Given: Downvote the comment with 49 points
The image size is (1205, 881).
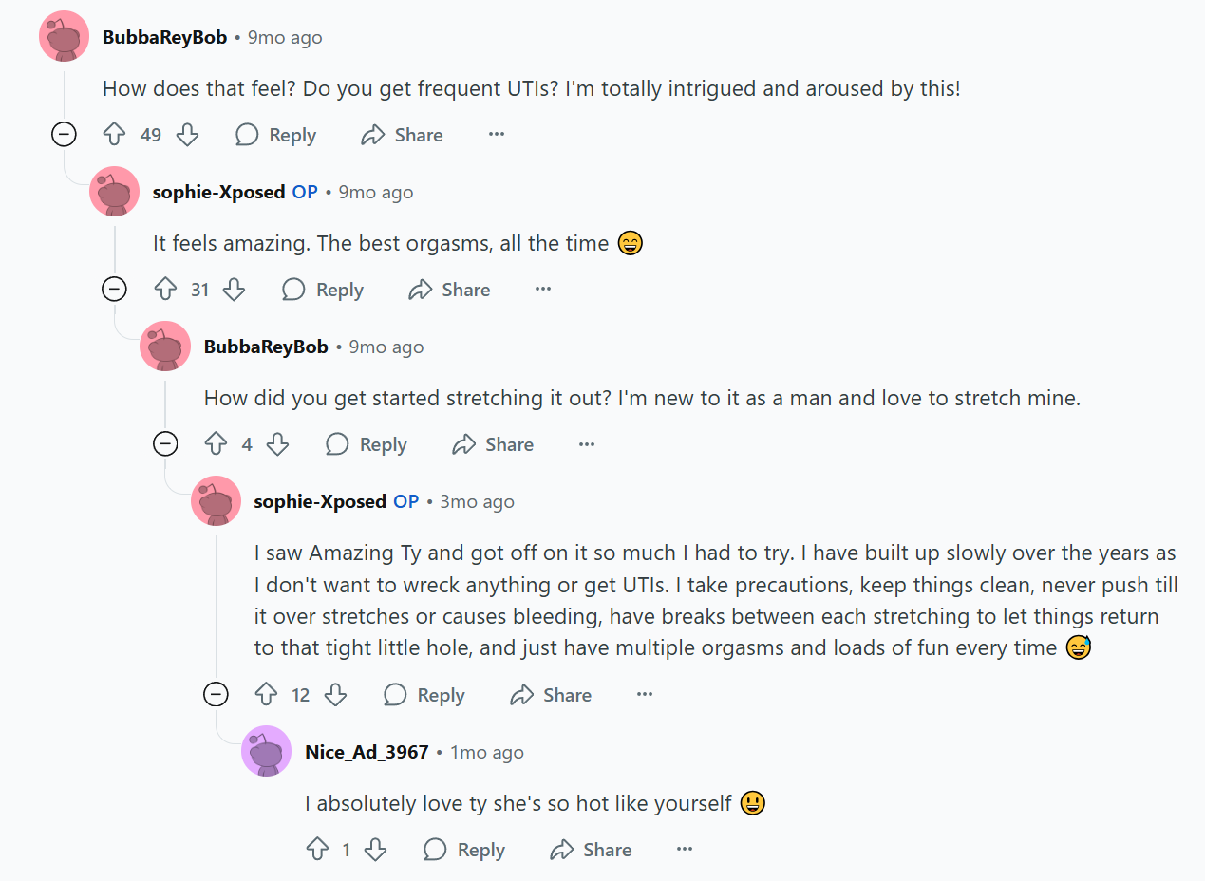Looking at the screenshot, I should (x=188, y=135).
